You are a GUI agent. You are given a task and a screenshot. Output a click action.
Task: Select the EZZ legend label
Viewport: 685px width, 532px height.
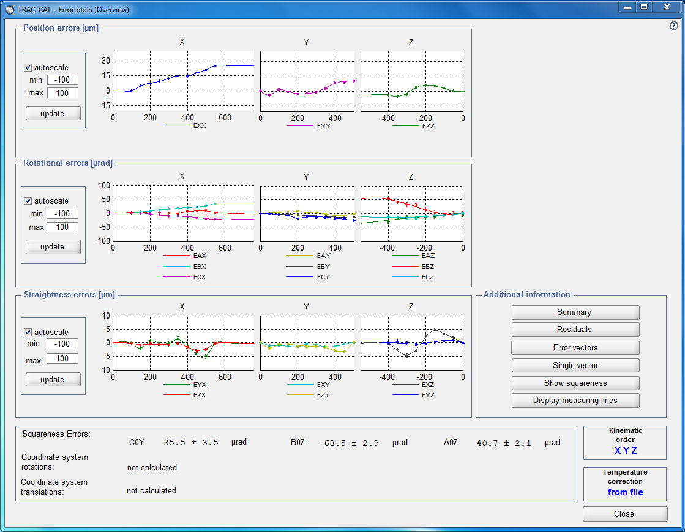tap(428, 126)
